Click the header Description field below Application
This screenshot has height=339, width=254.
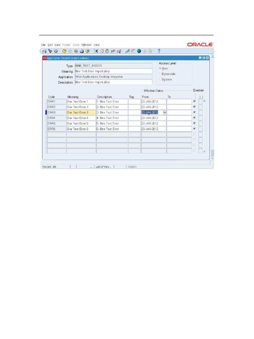tap(114, 82)
